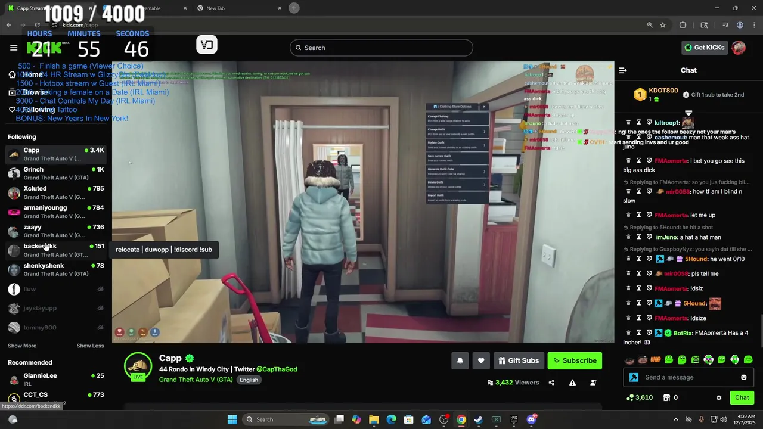Delete lultroop1's chat message with trash icon
This screenshot has width=763, height=429.
click(628, 122)
